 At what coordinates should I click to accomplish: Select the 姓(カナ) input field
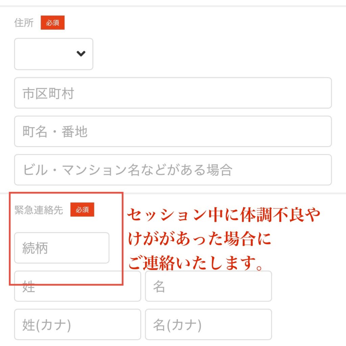click(77, 325)
